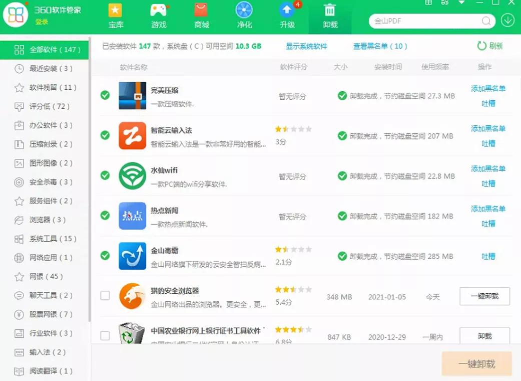Click the 金山PDF search input field
The image size is (521, 381).
(x=425, y=21)
